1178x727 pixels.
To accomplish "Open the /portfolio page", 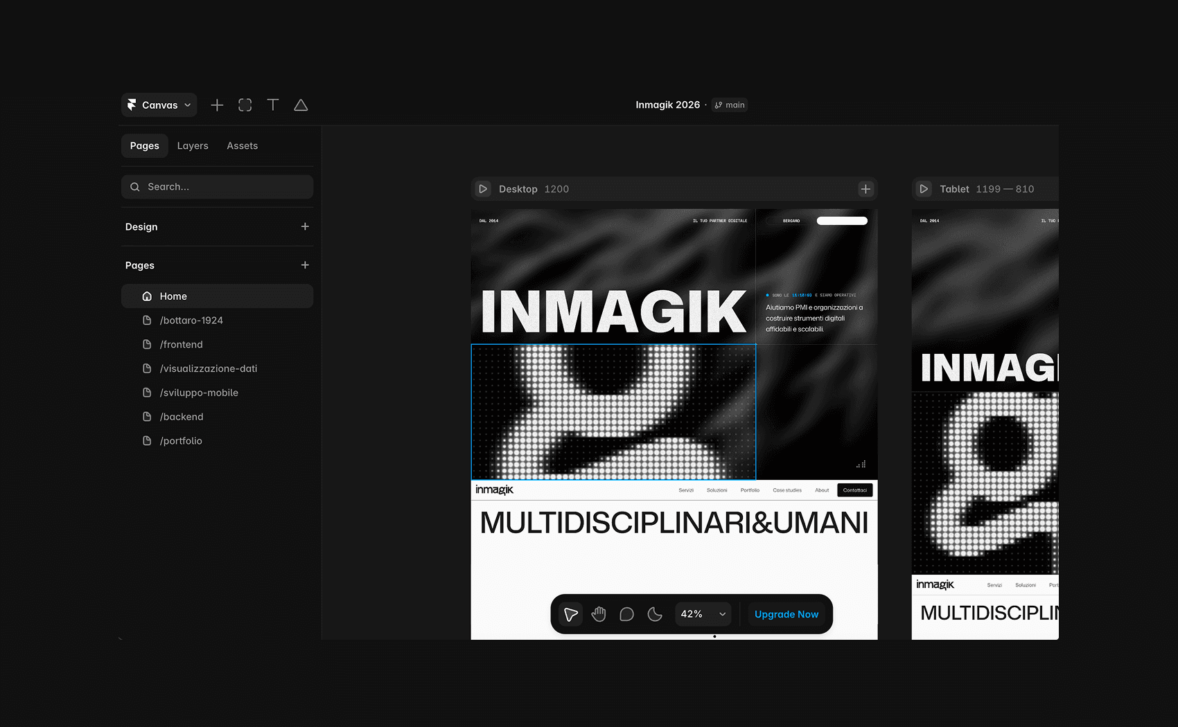I will click(x=218, y=441).
